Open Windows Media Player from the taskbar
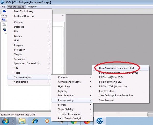 [47, 121]
